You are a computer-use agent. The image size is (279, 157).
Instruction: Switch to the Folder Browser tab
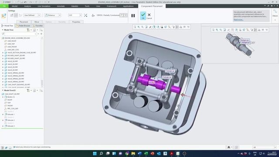tap(23, 26)
